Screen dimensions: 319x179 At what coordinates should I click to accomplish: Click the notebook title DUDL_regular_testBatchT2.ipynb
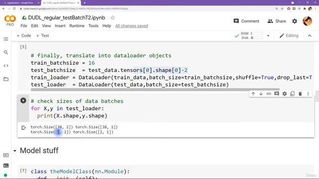(66, 18)
